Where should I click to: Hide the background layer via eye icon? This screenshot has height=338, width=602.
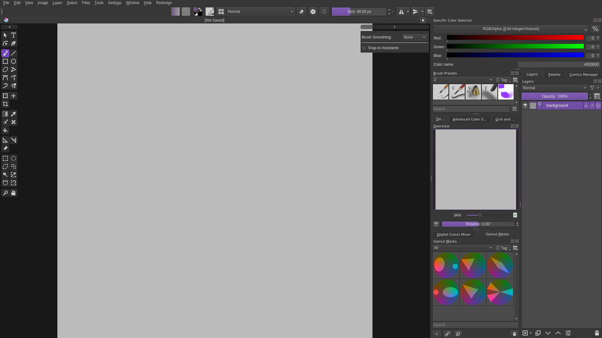point(525,105)
